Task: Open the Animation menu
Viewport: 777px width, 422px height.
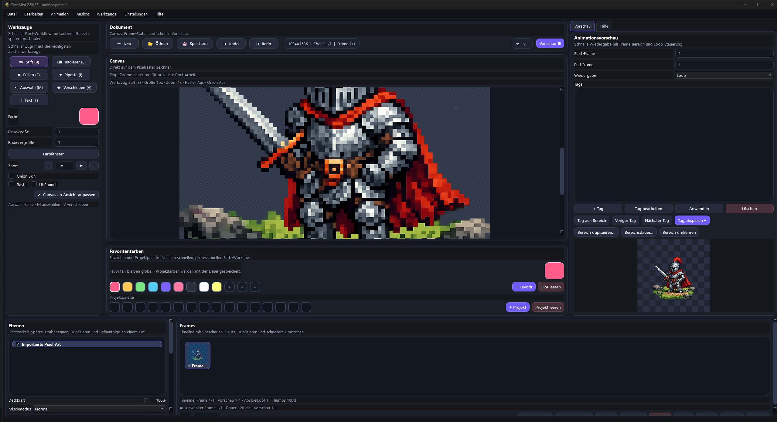Action: tap(60, 14)
